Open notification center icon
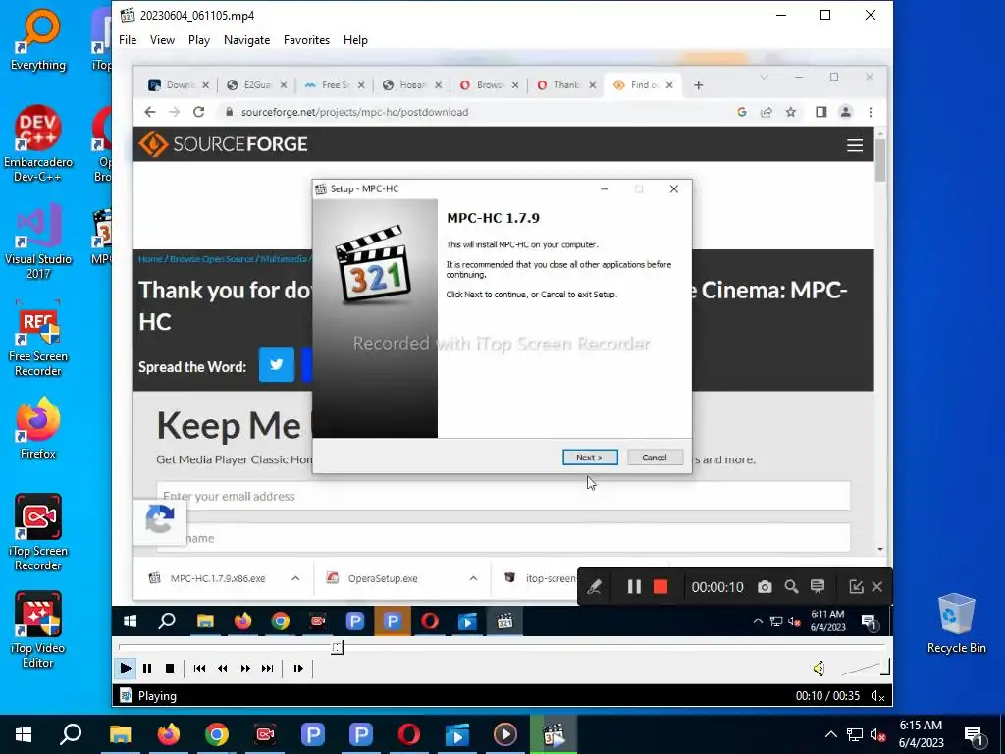The image size is (1005, 754). pyautogui.click(x=974, y=735)
